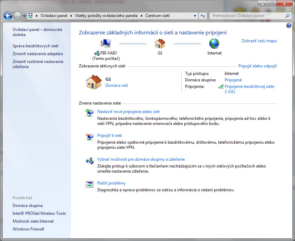Image resolution: width=295 pixels, height=241 pixels.
Task: Click the G1 house icon in network map
Action: tap(160, 44)
